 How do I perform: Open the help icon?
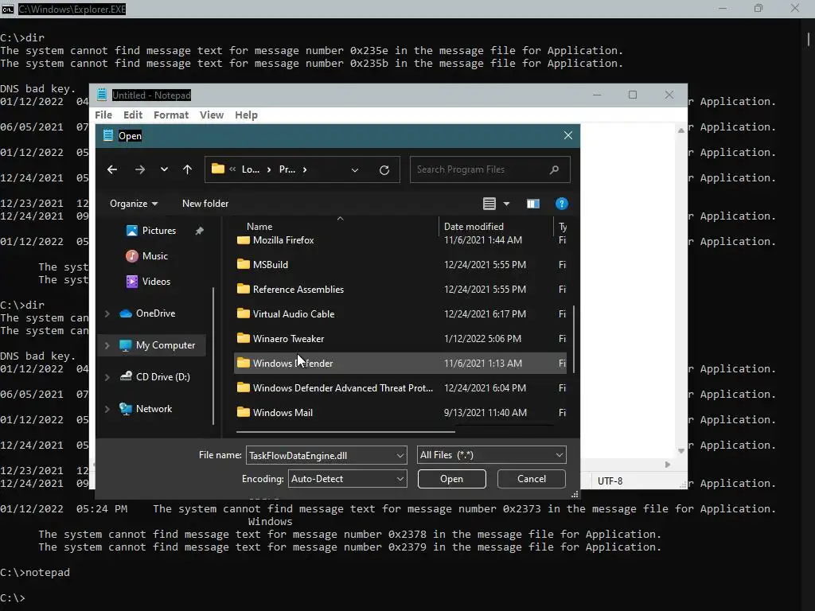click(x=561, y=204)
